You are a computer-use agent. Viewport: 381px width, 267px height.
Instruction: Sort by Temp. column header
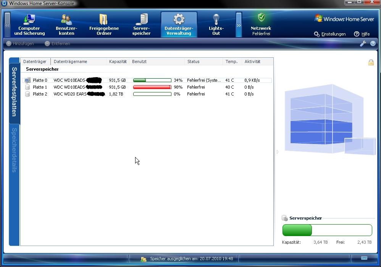pos(232,61)
